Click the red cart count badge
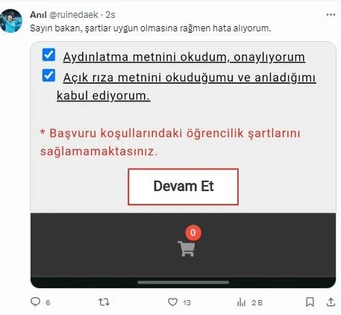341x315 pixels. (193, 233)
